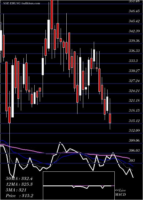Select the 303 price axis label

[x=132, y=160]
